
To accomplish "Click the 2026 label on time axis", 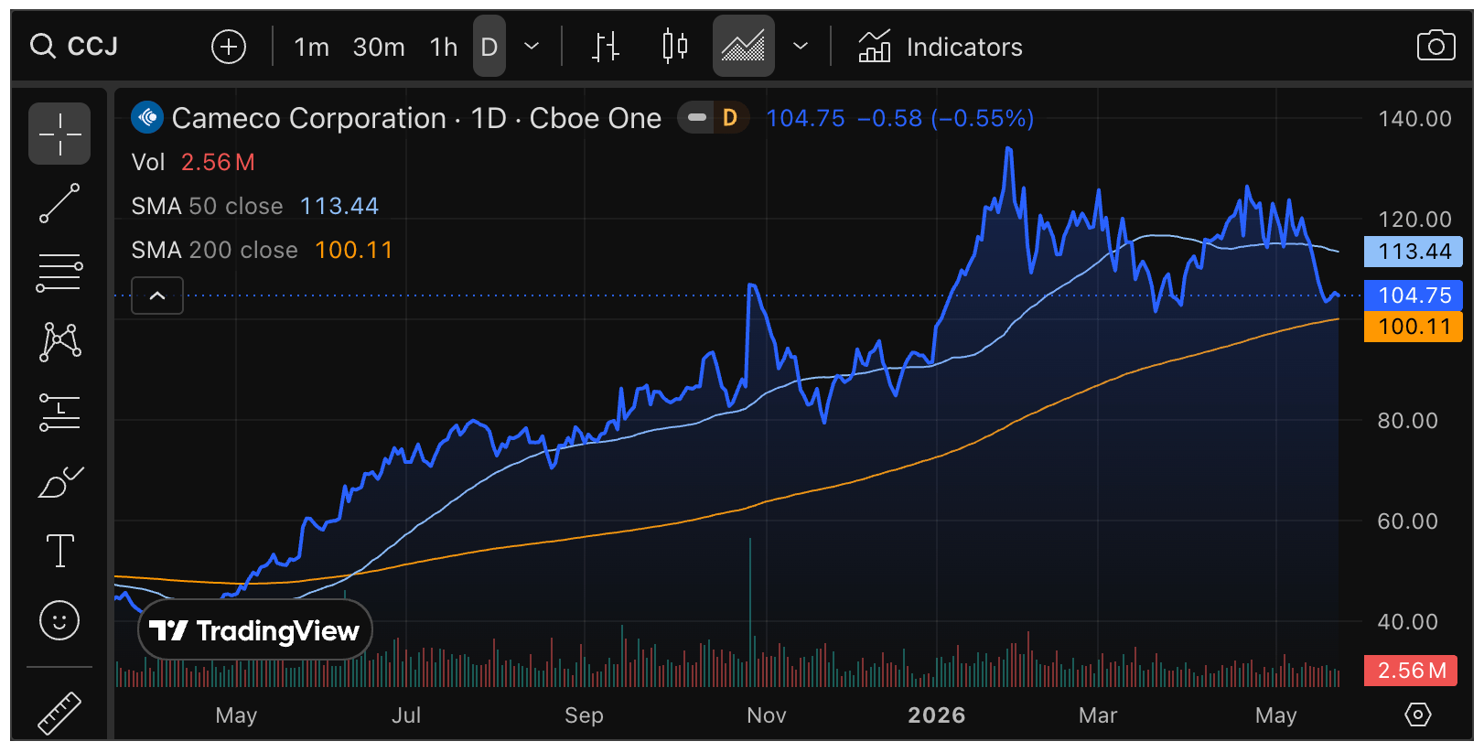I will pyautogui.click(x=937, y=715).
